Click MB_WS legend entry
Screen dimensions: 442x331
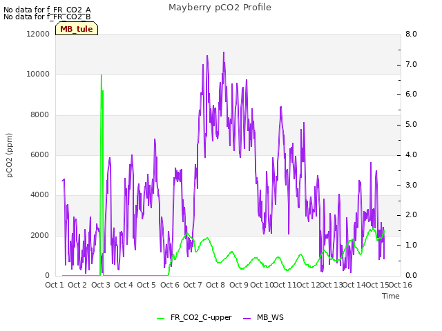tap(263, 317)
